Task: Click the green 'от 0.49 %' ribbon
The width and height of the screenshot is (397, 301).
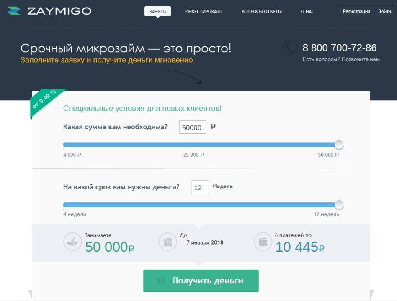Action: coord(44,101)
